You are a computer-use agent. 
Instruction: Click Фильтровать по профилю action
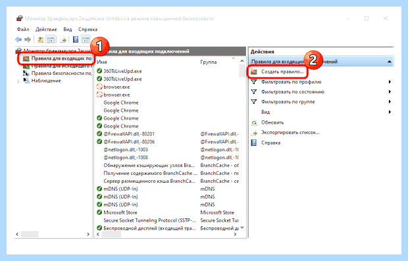click(x=291, y=82)
